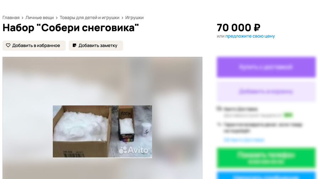Click the small green badge in delivery info
The image size is (318, 179).
288,115
